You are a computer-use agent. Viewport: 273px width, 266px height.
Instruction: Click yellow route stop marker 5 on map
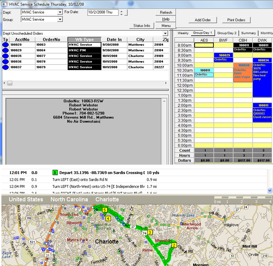(x=105, y=210)
